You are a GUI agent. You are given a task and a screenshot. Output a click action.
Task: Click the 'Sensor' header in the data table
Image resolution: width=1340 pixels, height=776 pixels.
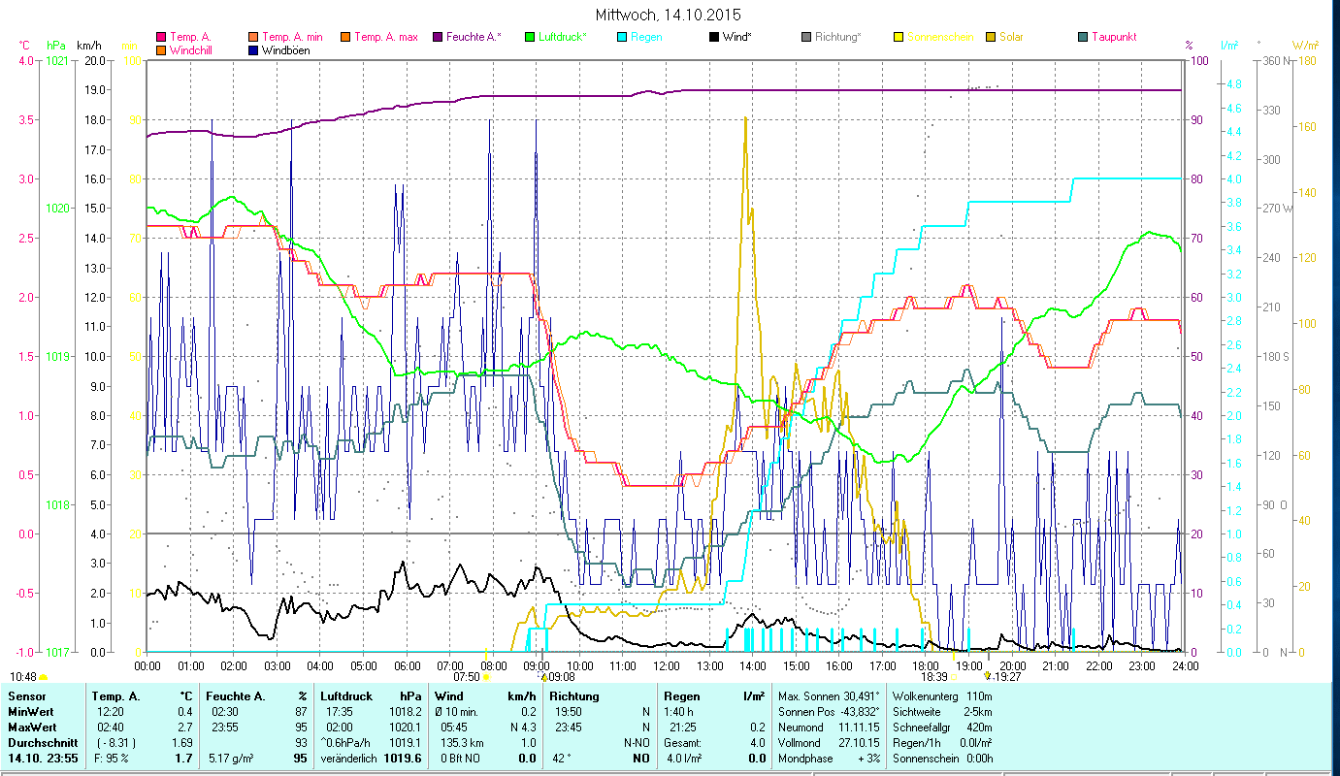coord(25,695)
